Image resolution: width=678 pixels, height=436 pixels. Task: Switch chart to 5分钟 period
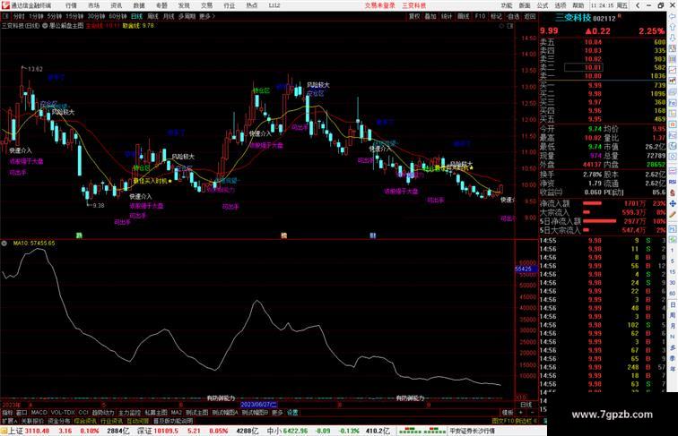click(55, 16)
